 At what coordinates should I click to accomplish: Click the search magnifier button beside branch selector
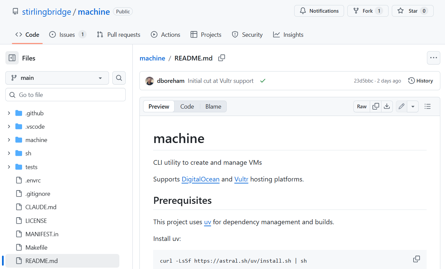pyautogui.click(x=119, y=78)
